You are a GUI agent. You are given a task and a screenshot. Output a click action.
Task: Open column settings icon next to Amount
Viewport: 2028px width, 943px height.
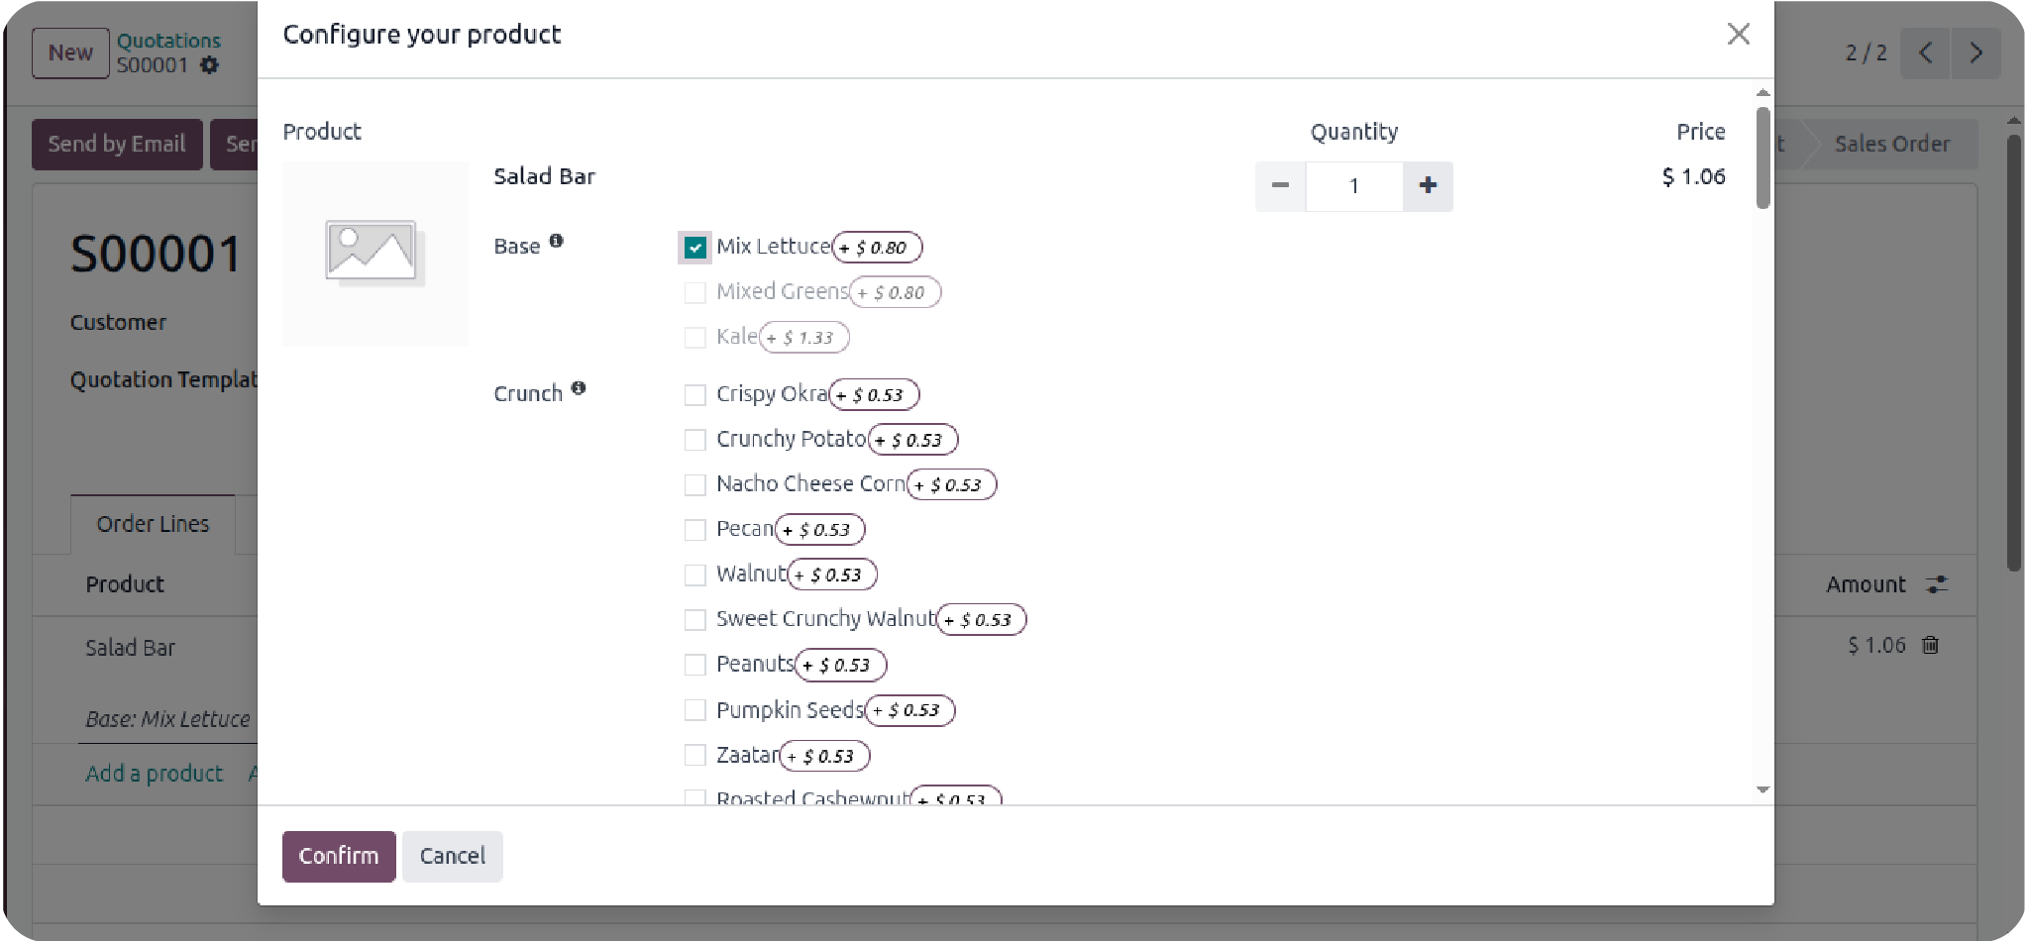[1937, 584]
